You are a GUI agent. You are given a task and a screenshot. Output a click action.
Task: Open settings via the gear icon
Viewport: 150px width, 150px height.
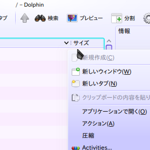tap(147, 18)
